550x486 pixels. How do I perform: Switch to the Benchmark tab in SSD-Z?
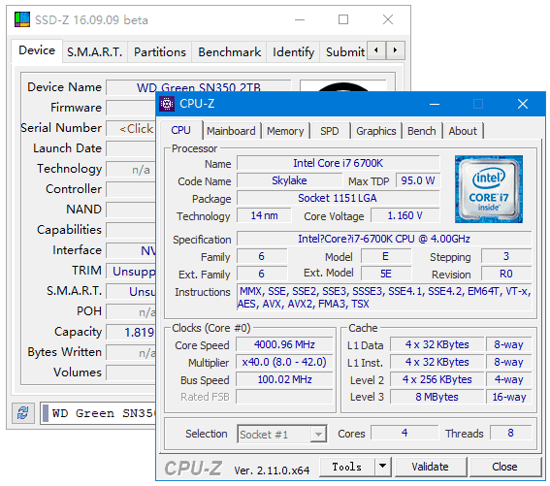point(229,52)
